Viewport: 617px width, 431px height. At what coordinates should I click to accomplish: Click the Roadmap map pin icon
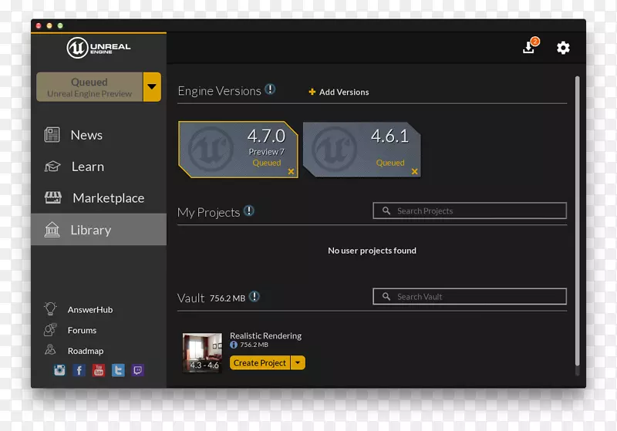point(50,349)
